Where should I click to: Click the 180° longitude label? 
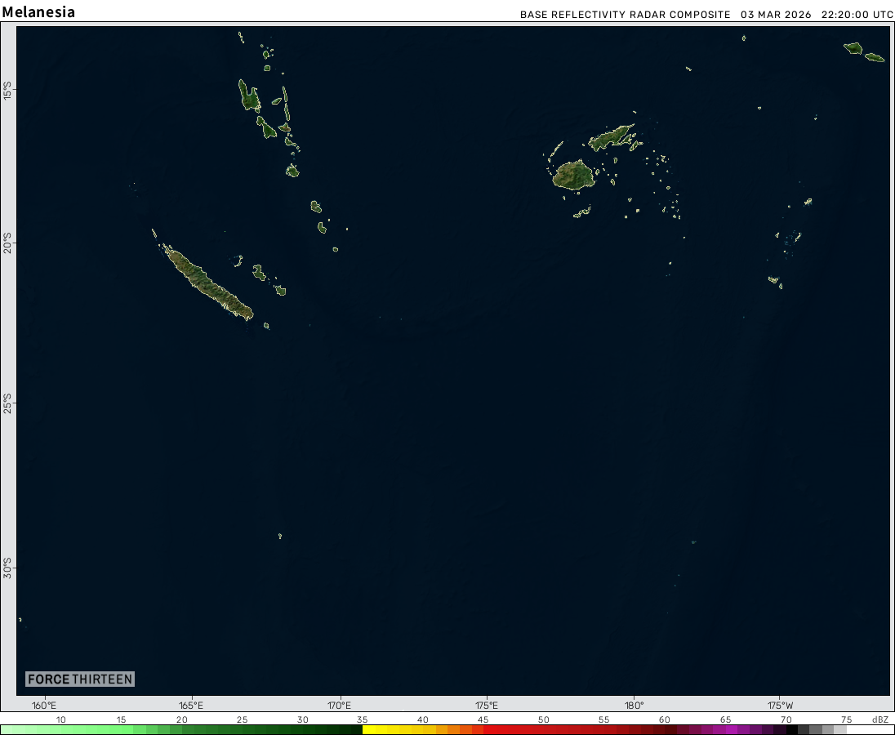tap(635, 706)
